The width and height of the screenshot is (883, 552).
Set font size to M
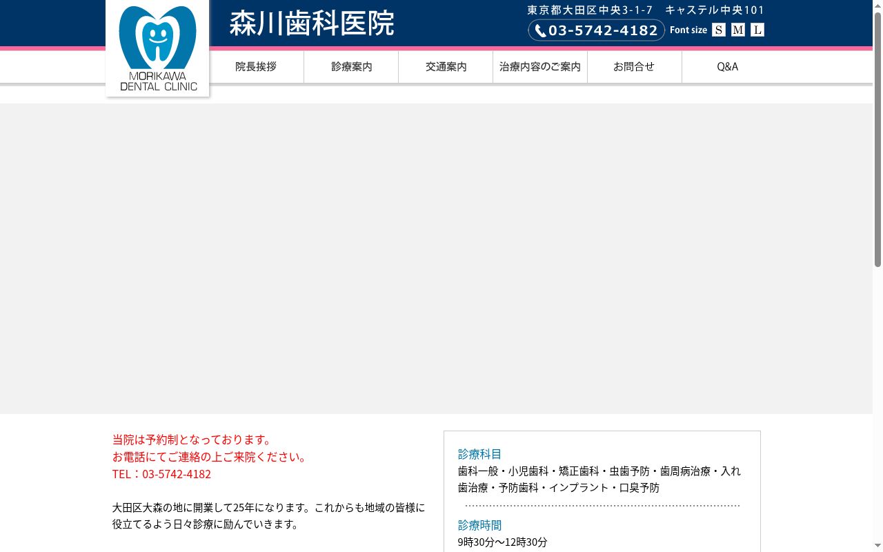click(x=738, y=30)
